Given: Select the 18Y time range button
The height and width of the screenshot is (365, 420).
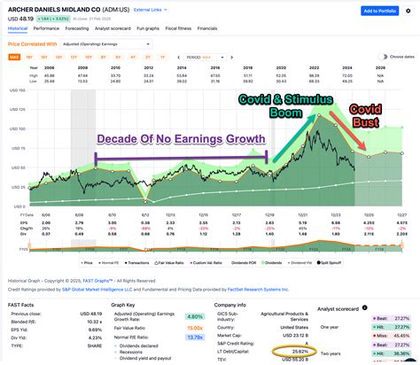Looking at the screenshot, I should (x=29, y=58).
